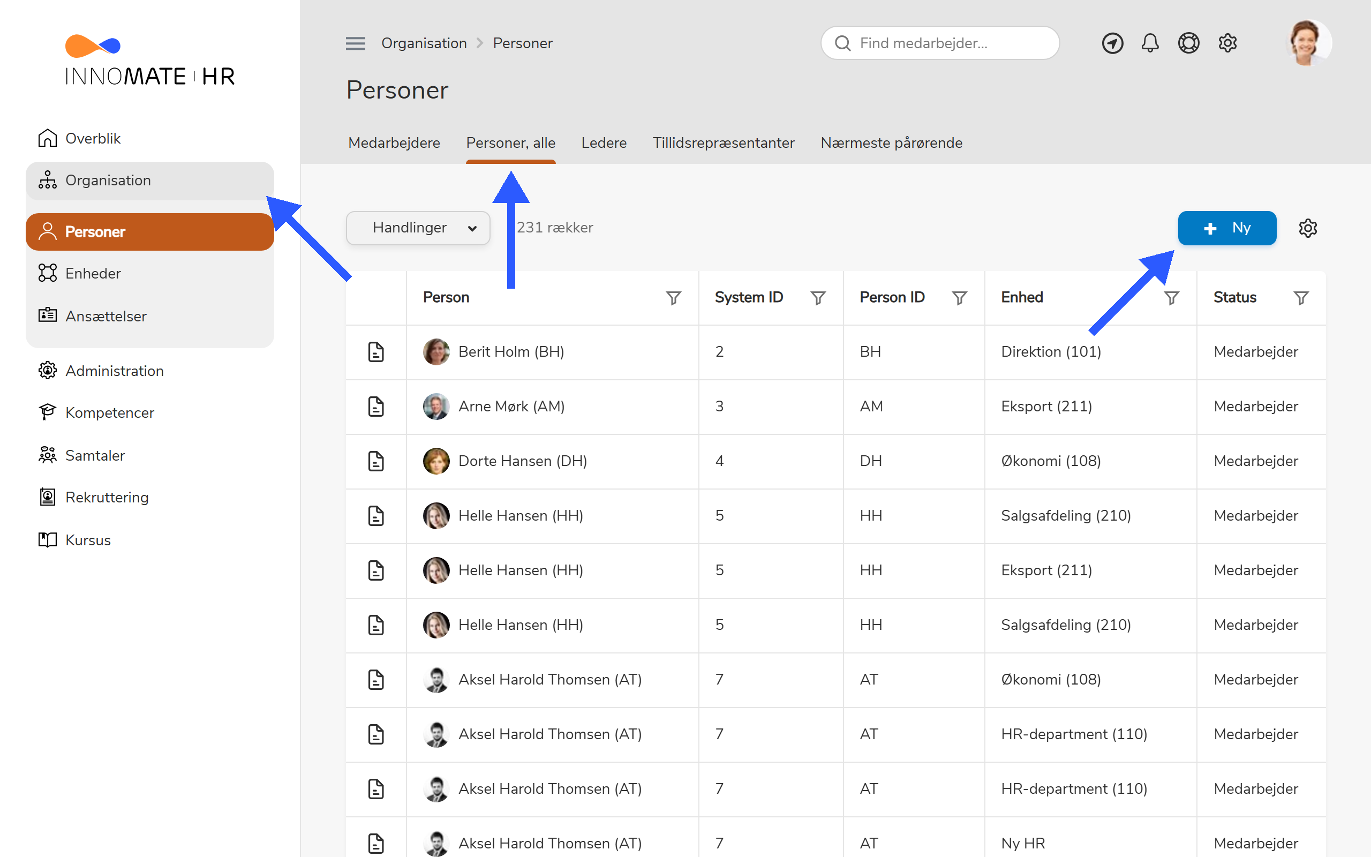
Task: Open the user profile avatar
Action: point(1309,43)
